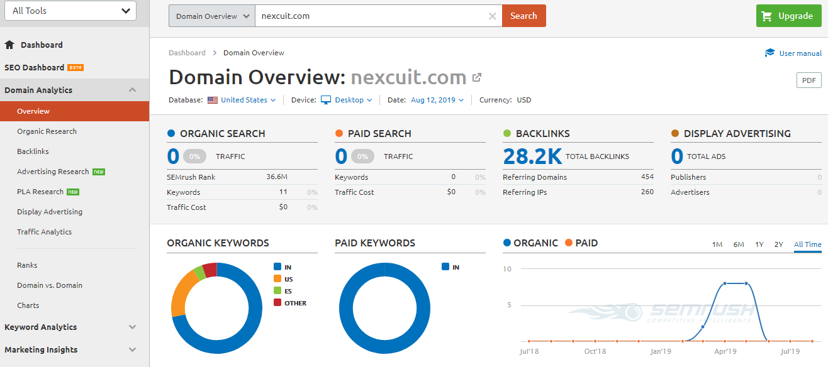Viewport: 828px width, 367px height.
Task: Click the Dashboard home icon
Action: click(x=9, y=45)
